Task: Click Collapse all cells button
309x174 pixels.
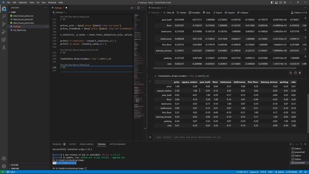Action: click(x=242, y=13)
